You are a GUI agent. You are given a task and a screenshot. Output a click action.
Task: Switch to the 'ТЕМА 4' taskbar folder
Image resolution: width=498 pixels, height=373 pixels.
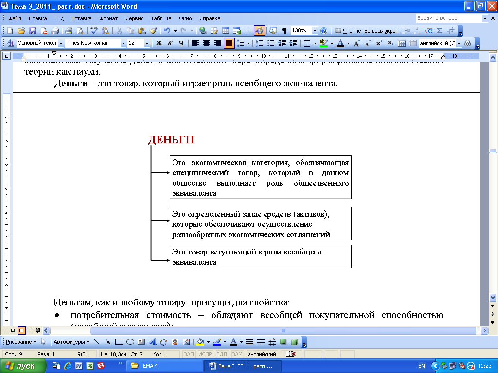click(165, 366)
